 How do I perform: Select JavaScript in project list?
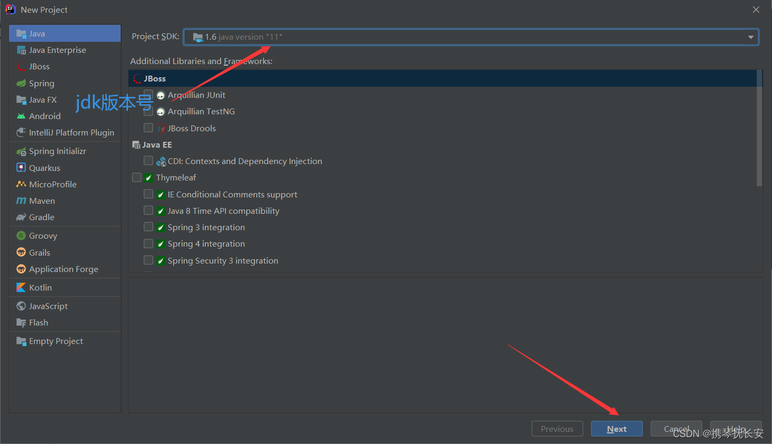point(65,306)
